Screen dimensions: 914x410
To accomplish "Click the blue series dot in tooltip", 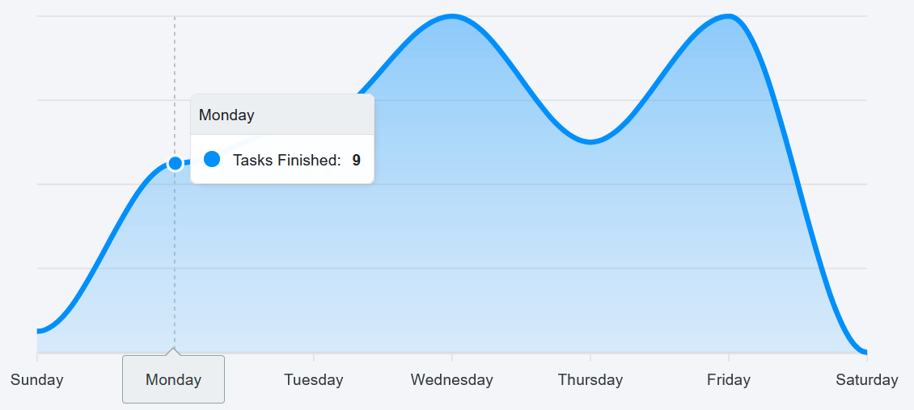I will tap(212, 159).
